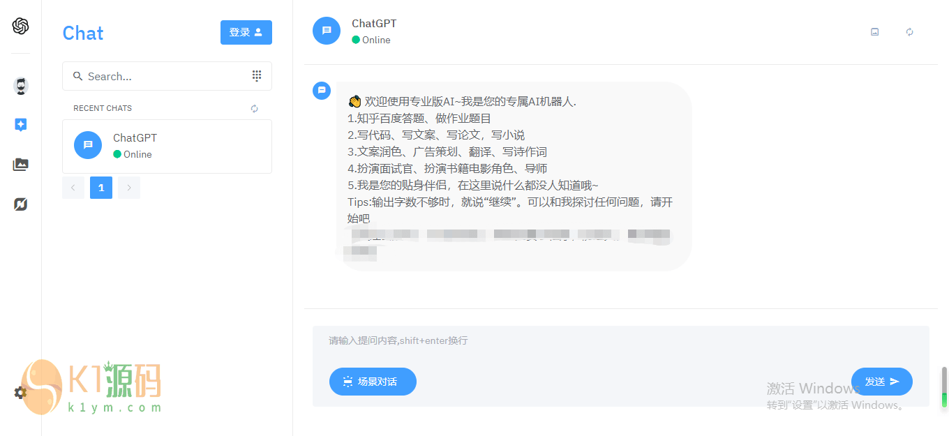Refresh the recent chats list

tap(255, 108)
